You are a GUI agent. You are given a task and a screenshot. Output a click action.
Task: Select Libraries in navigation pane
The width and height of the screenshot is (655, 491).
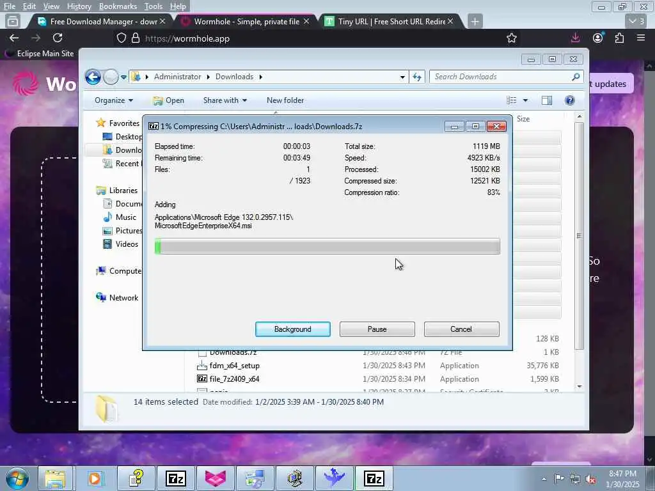coord(123,191)
